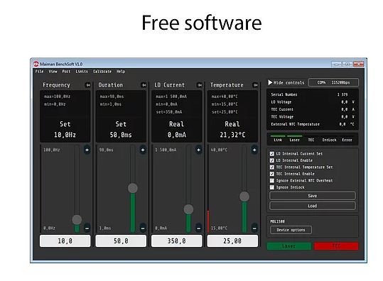Enable Ignore External NTC Overheat checkbox
Image resolution: width=383 pixels, height=281 pixels.
click(x=272, y=180)
